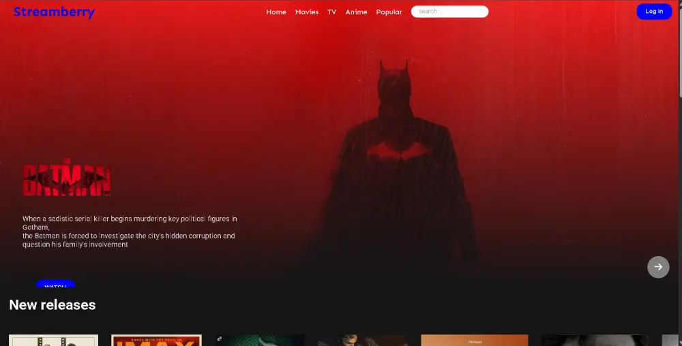Click the Streamberry logo
Viewport: 682px width, 346px height.
click(54, 12)
